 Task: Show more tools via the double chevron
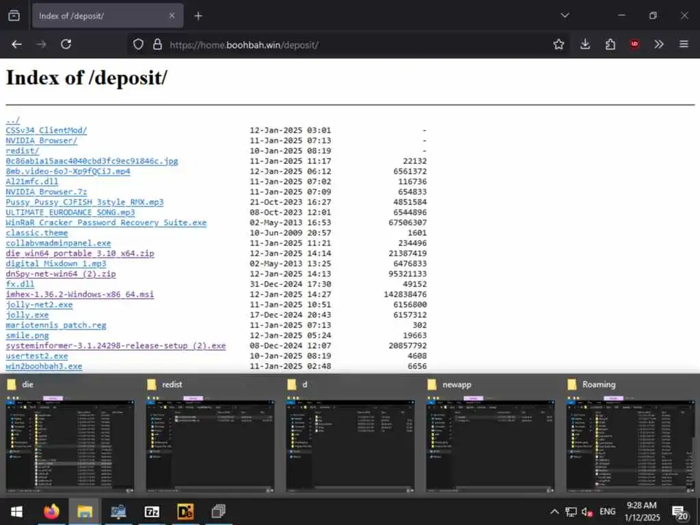[659, 44]
